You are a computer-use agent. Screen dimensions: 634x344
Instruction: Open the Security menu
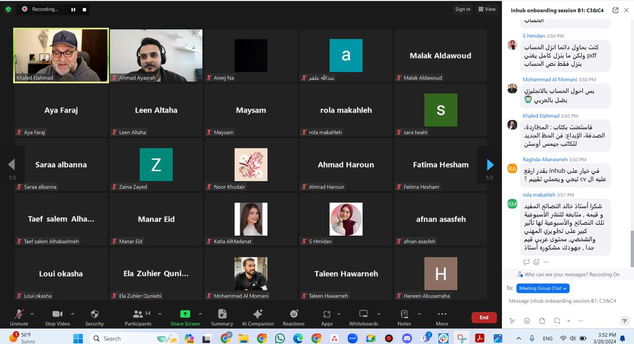coord(95,317)
